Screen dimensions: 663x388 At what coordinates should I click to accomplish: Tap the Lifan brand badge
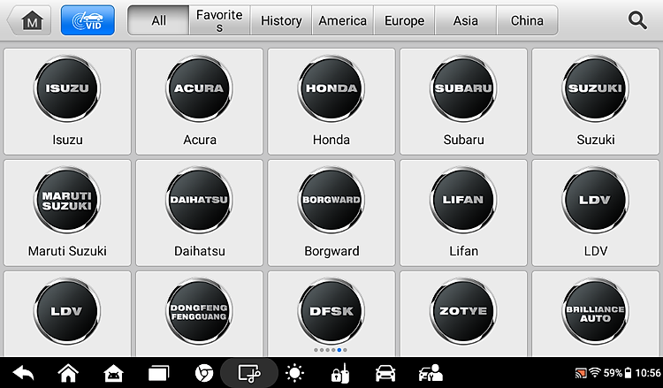click(463, 200)
